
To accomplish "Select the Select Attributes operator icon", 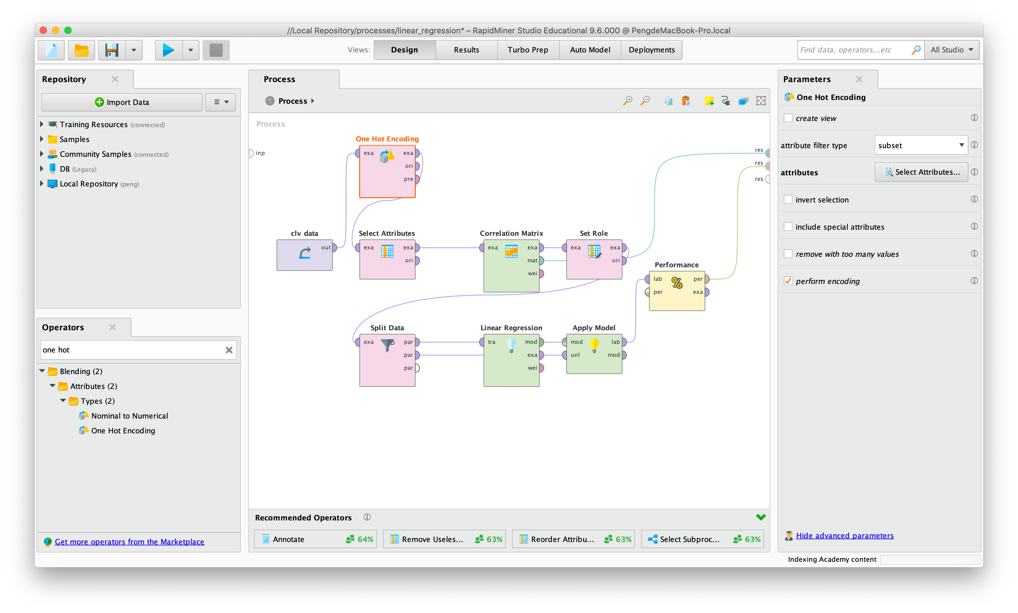I will pos(387,251).
